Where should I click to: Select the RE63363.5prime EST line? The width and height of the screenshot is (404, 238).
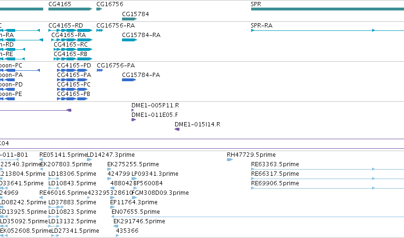click(328, 169)
